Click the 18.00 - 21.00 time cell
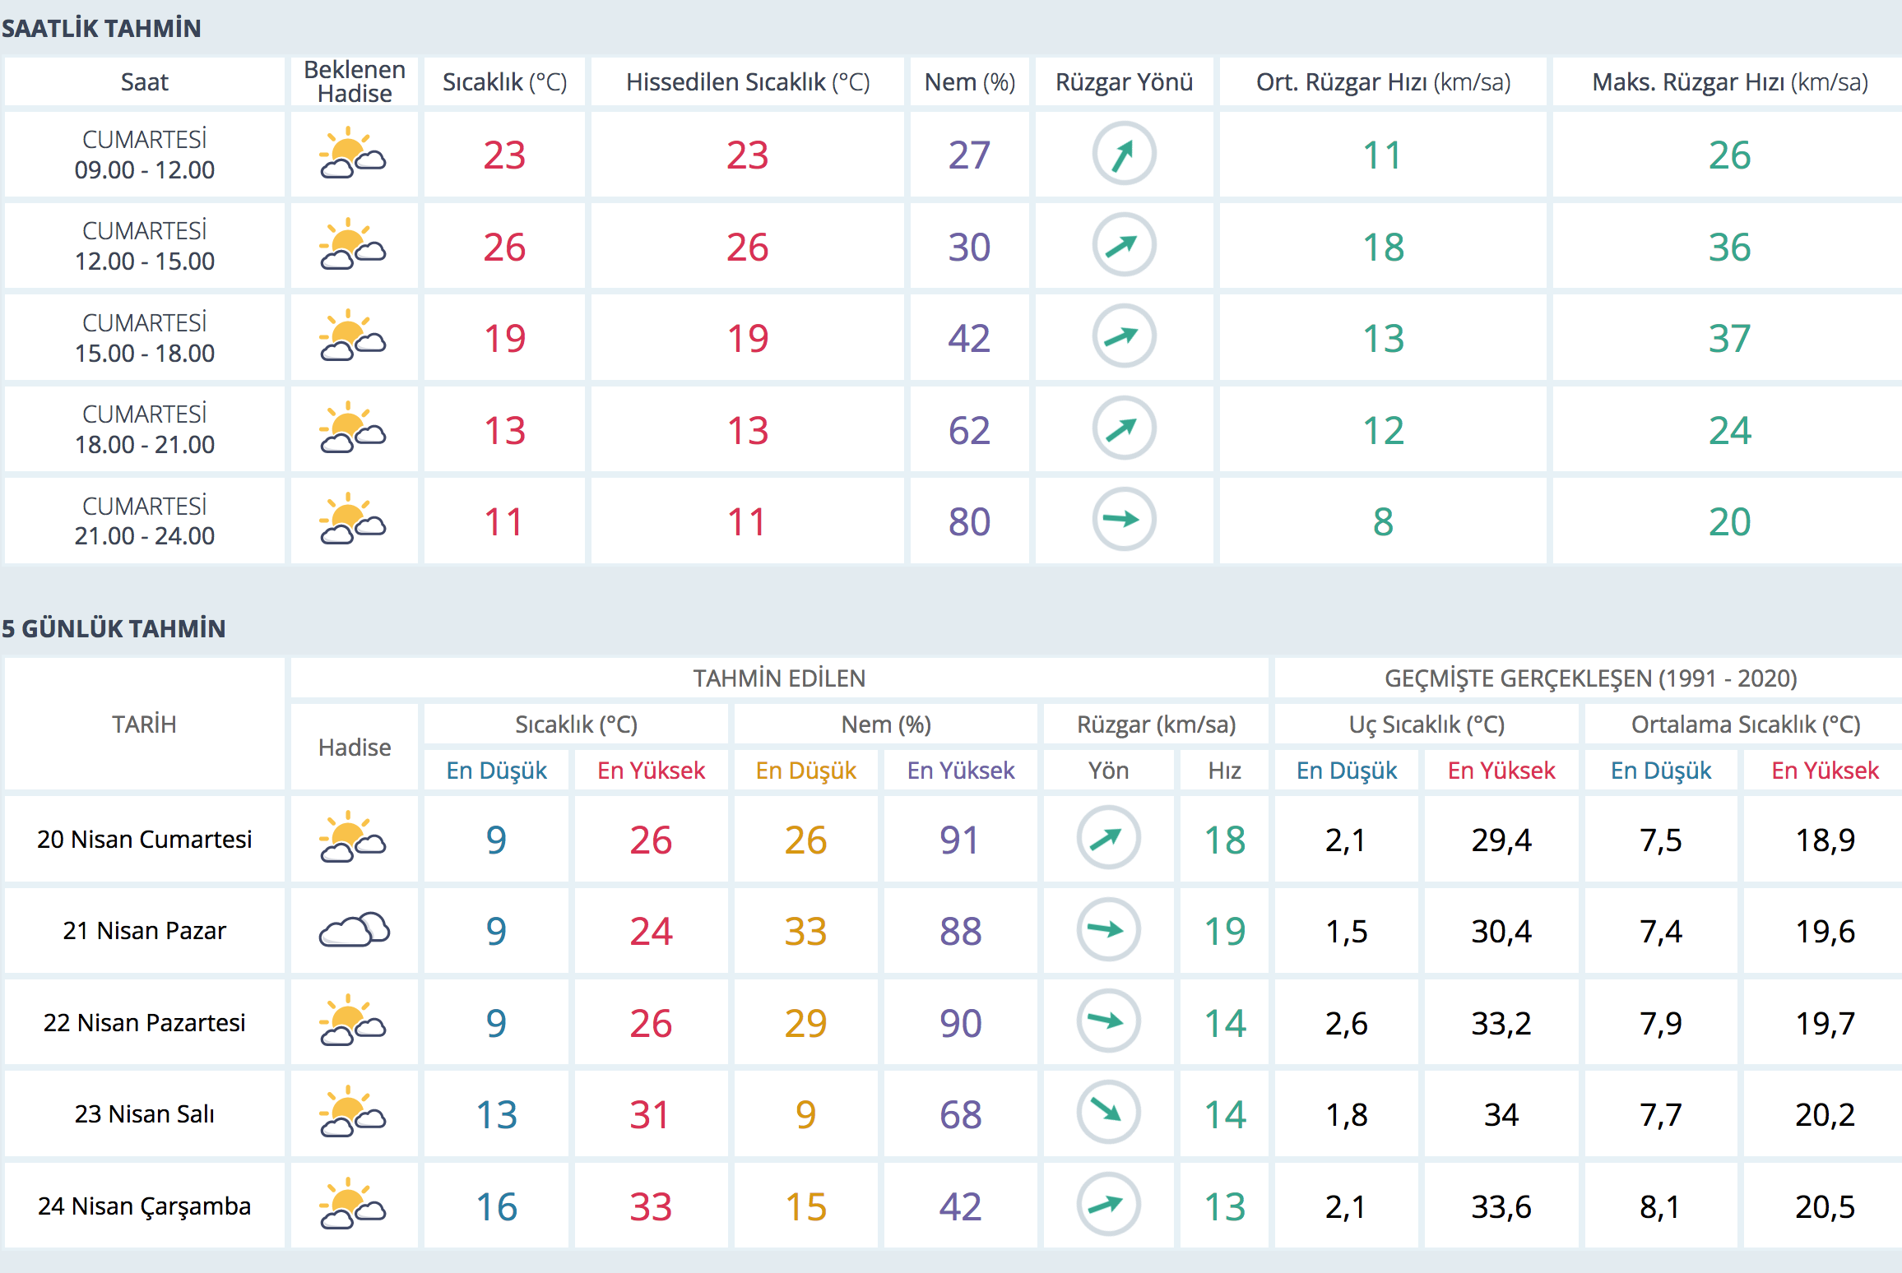Image resolution: width=1902 pixels, height=1273 pixels. [x=145, y=429]
